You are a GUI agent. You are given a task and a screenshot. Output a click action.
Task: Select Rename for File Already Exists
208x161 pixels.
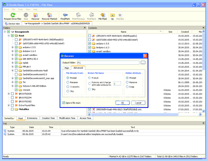pos(68,82)
